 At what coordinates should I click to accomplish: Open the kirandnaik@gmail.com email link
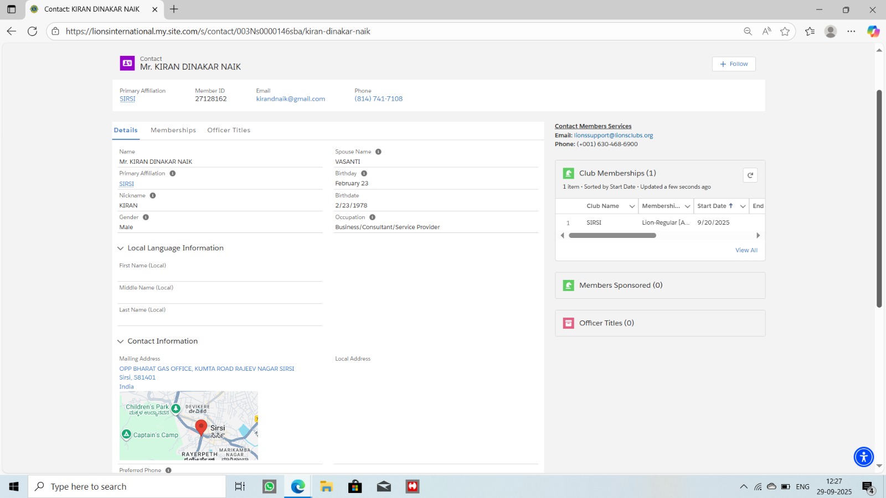290,99
